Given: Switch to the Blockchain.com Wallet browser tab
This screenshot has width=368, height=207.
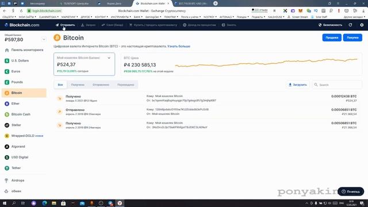Looking at the screenshot, I should 152,3.
